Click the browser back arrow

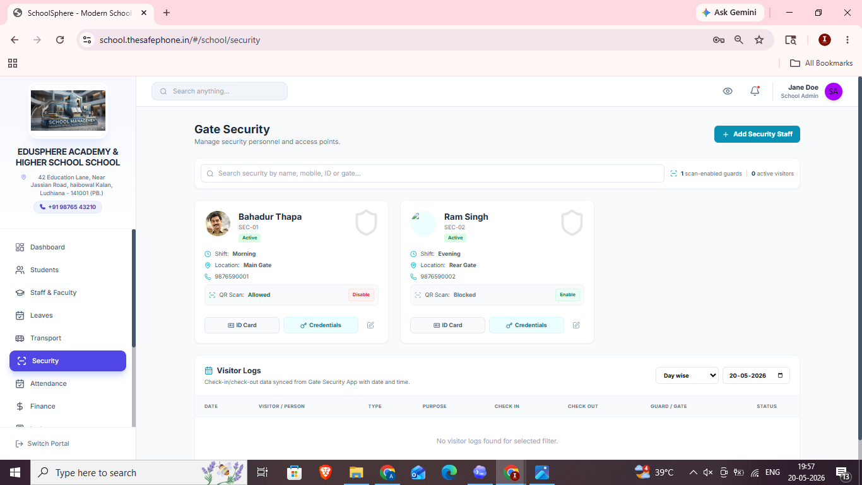tap(15, 40)
